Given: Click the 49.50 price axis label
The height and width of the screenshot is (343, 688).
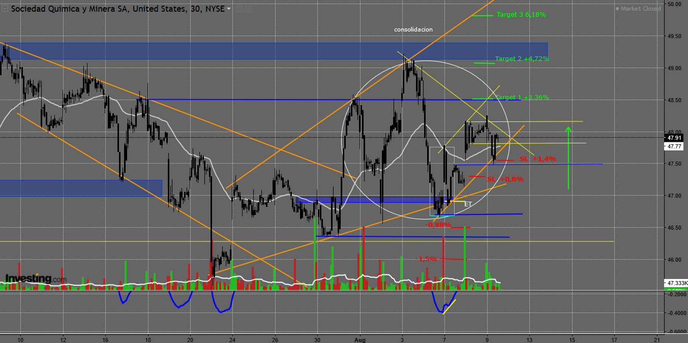Looking at the screenshot, I should 675,36.
